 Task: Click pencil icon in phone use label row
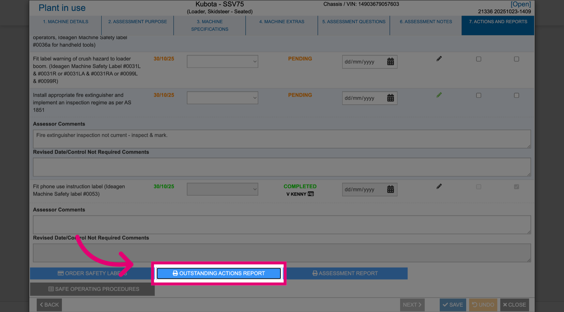(439, 186)
